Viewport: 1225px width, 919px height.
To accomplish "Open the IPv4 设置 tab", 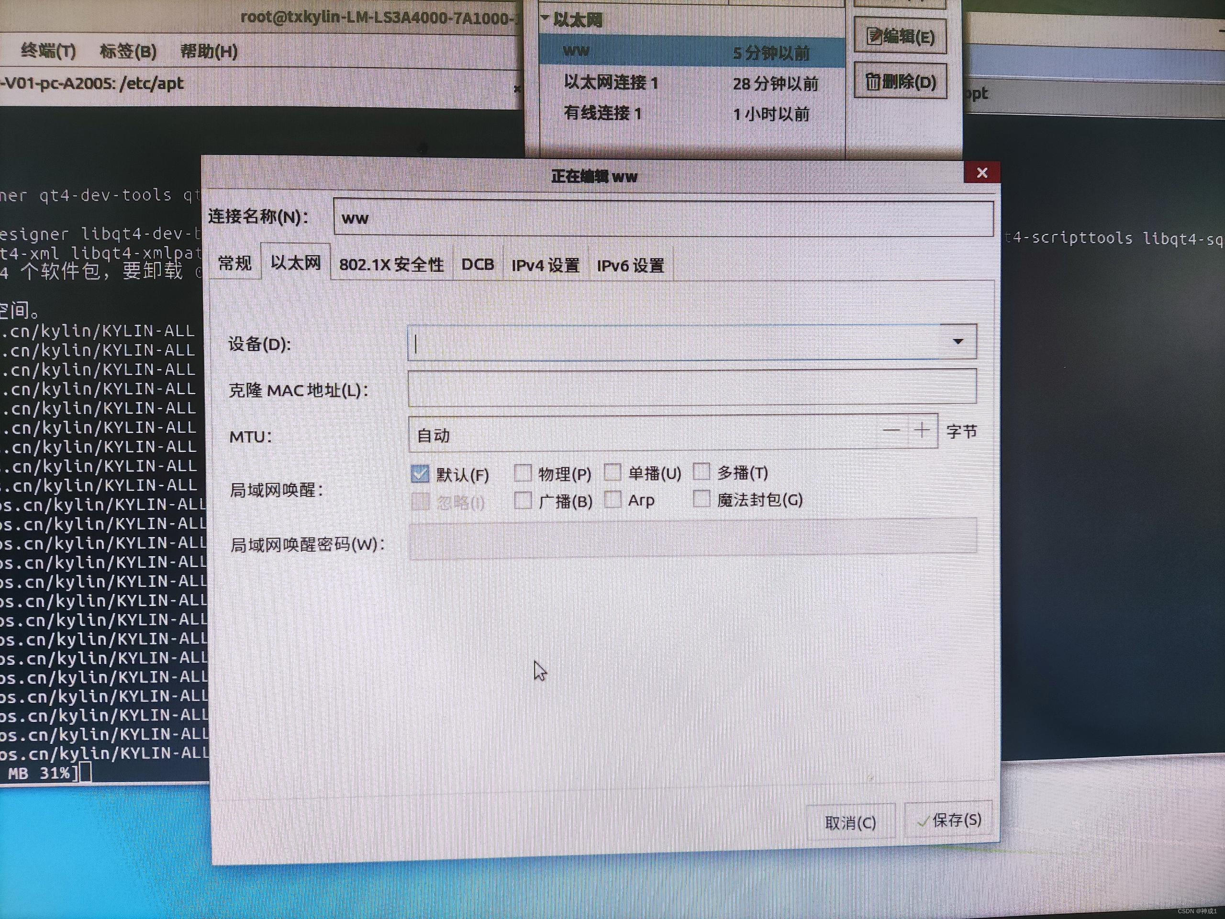I will (x=546, y=265).
